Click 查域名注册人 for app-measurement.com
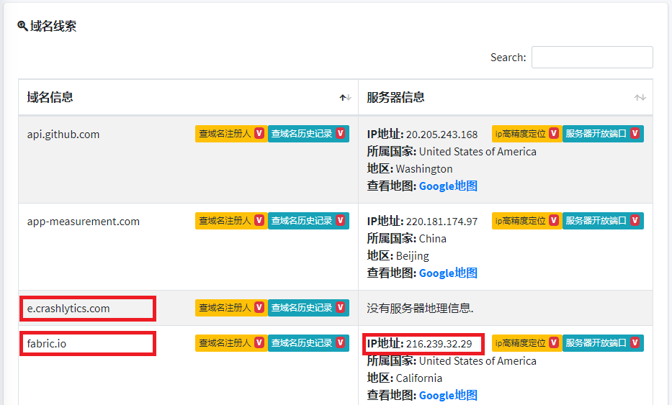 (231, 220)
